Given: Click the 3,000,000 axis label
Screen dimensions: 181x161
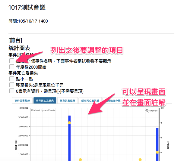Looking at the screenshot, I should (x=23, y=126).
